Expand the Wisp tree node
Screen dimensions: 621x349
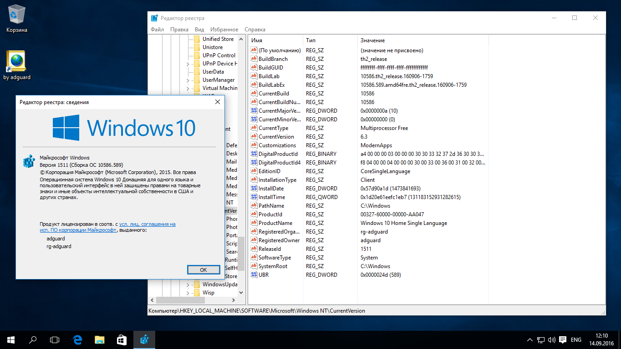188,293
